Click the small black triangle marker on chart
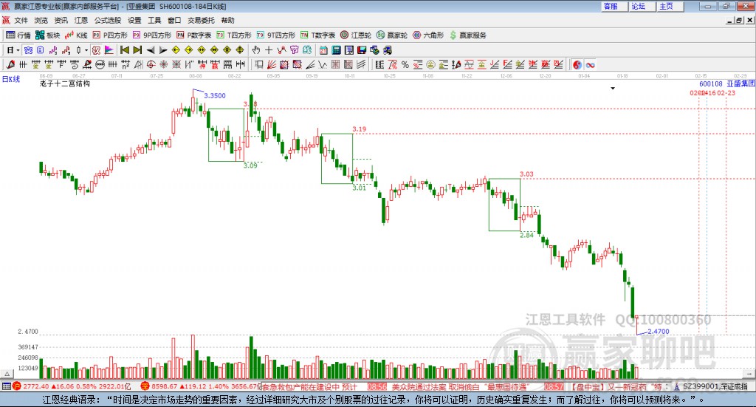The height and width of the screenshot is (407, 756). [x=613, y=88]
